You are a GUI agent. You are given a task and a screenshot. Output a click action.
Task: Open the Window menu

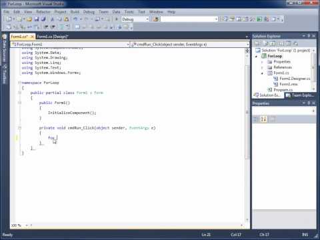(x=156, y=12)
